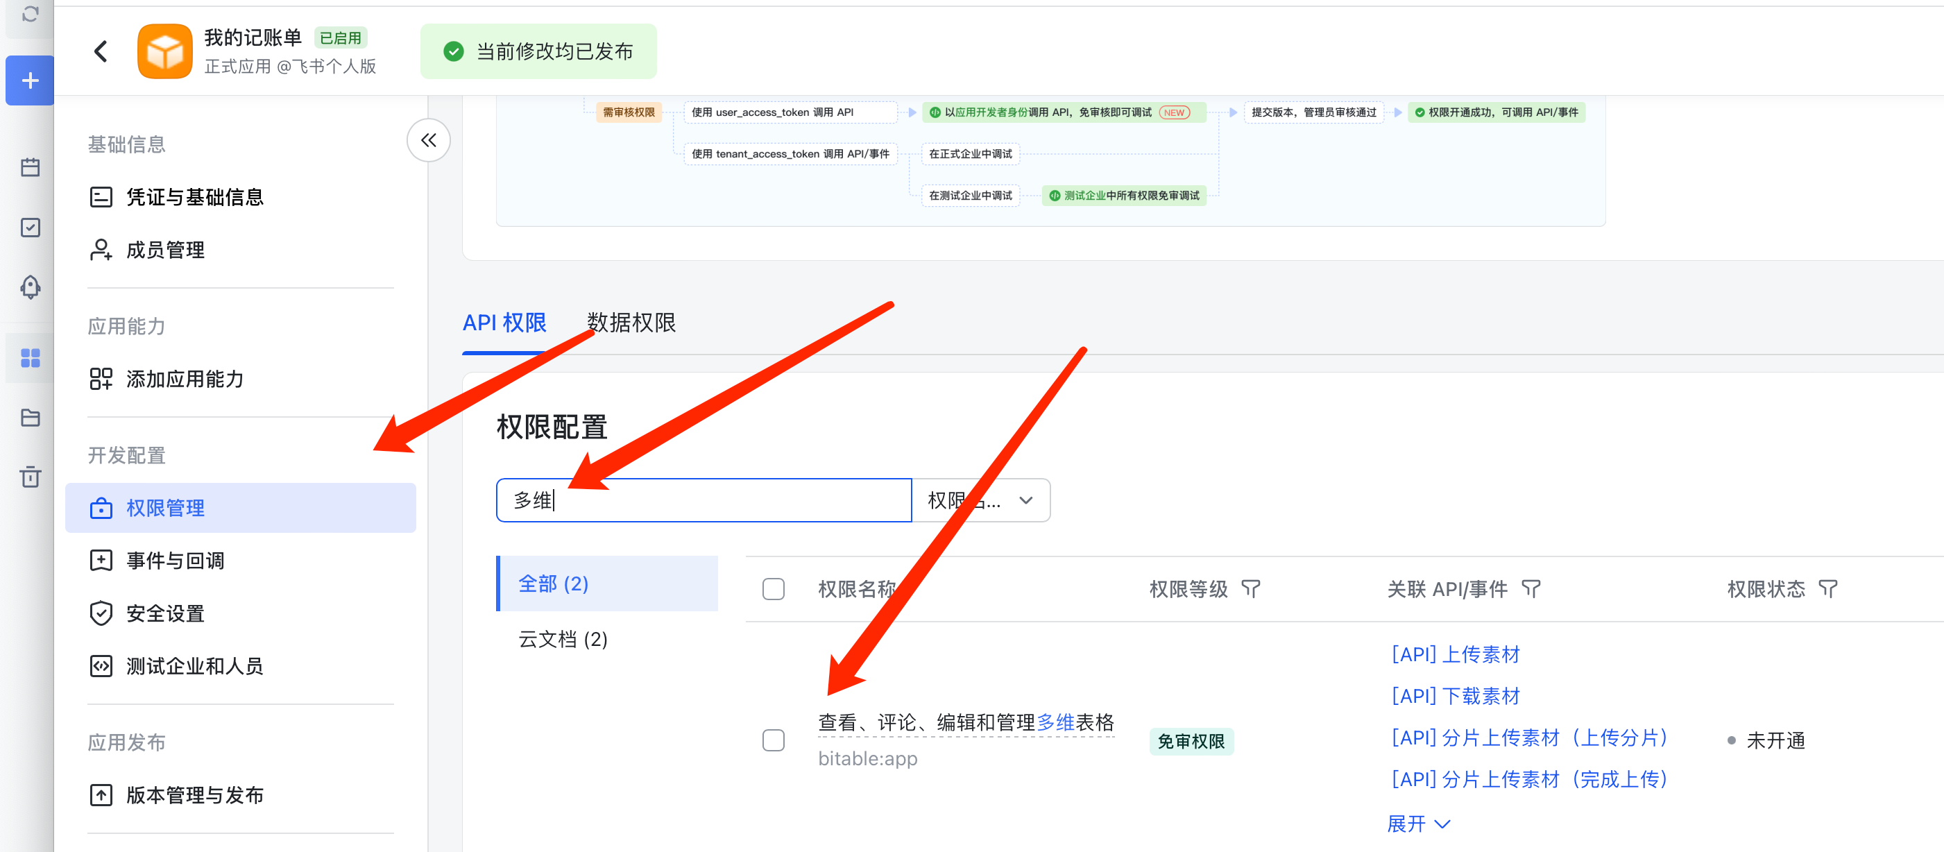Screen dimensions: 1944x852
Task: Click the 成员管理 person icon
Action: [x=101, y=250]
